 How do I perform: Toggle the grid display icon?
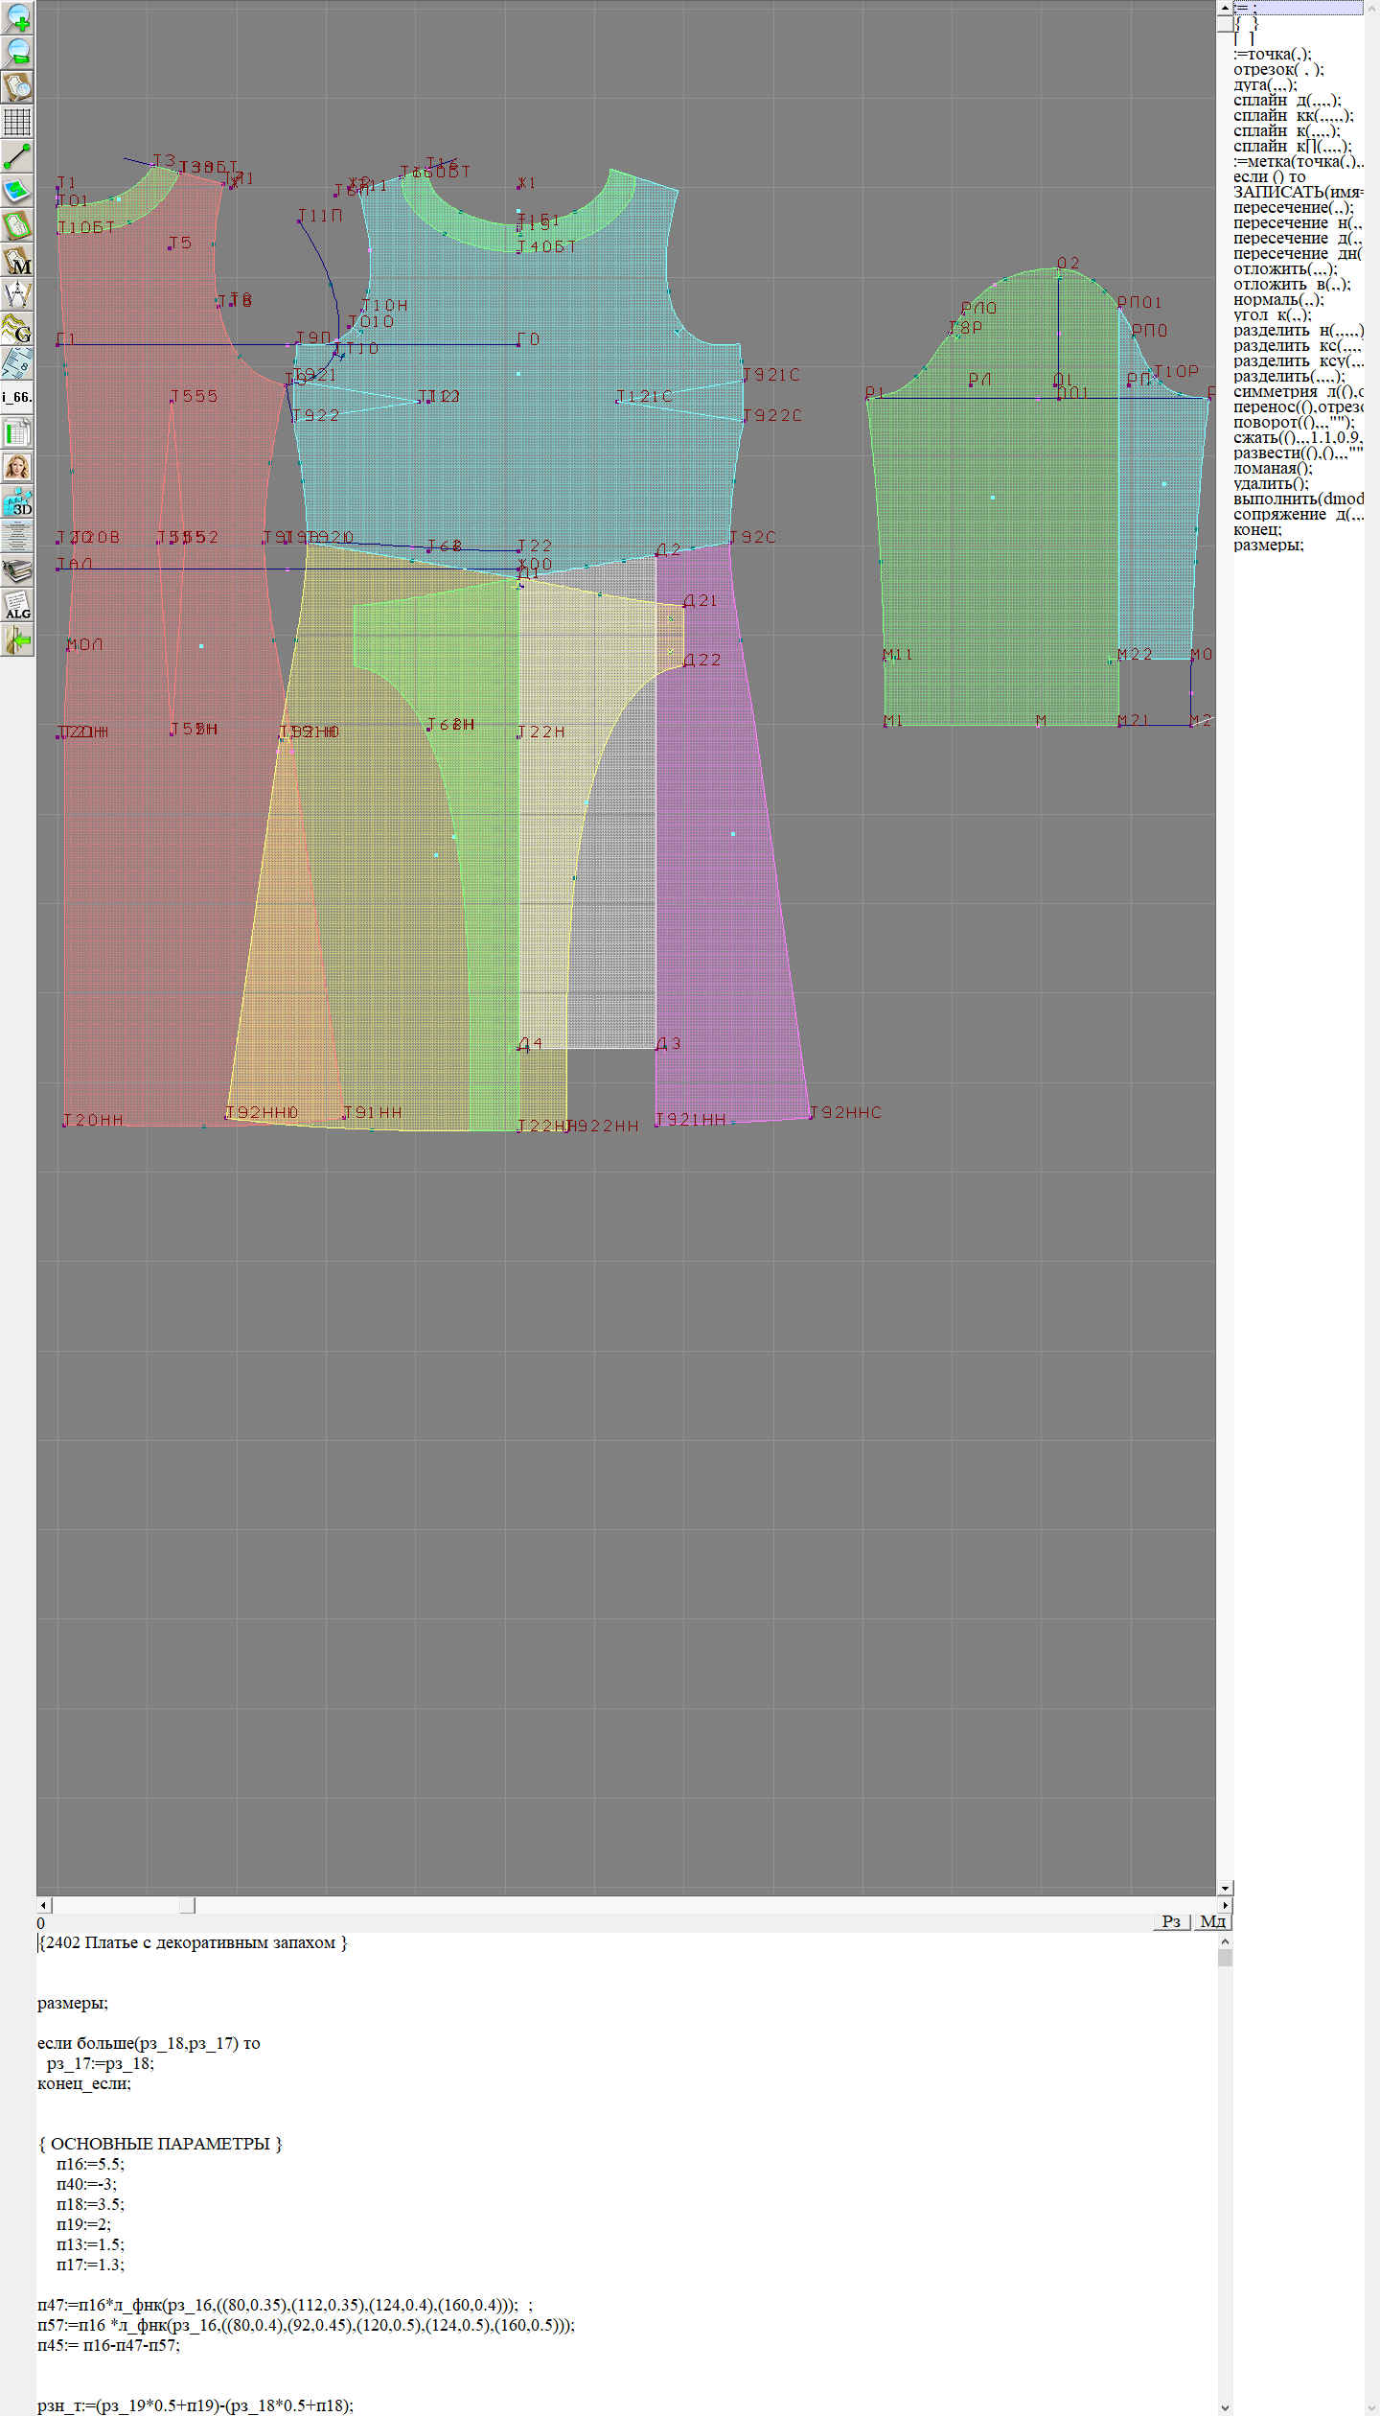click(x=17, y=122)
